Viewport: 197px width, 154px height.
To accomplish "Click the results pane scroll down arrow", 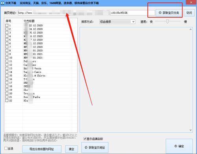I will coord(191,130).
